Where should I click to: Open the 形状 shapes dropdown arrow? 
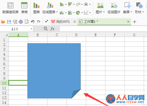[143, 12]
